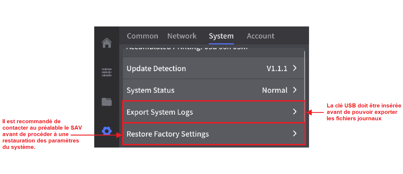Choose Export System Logs
The height and width of the screenshot is (174, 403).
(x=160, y=112)
